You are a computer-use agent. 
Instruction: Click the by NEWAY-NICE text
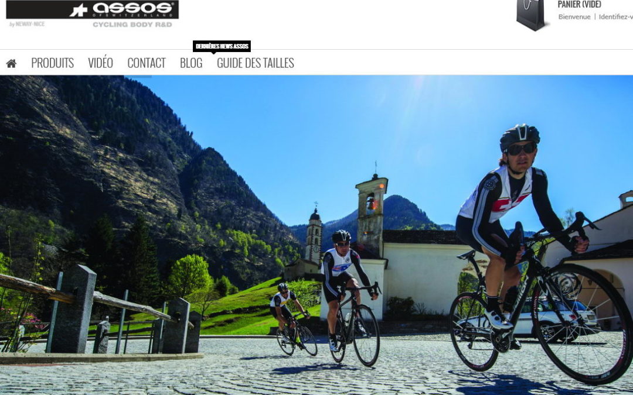27,24
